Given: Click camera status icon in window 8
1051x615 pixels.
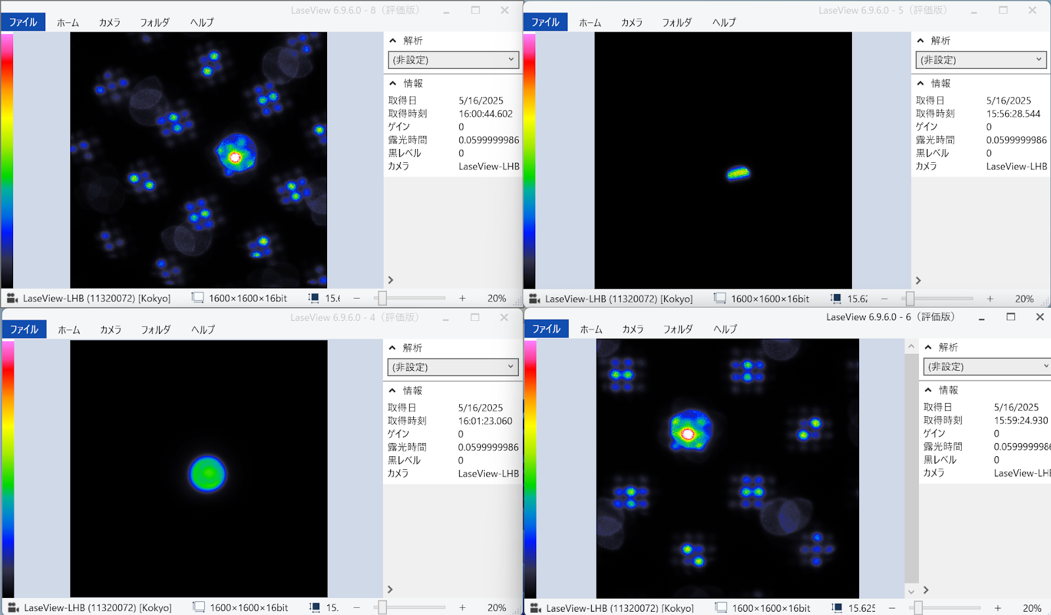Looking at the screenshot, I should (x=12, y=298).
